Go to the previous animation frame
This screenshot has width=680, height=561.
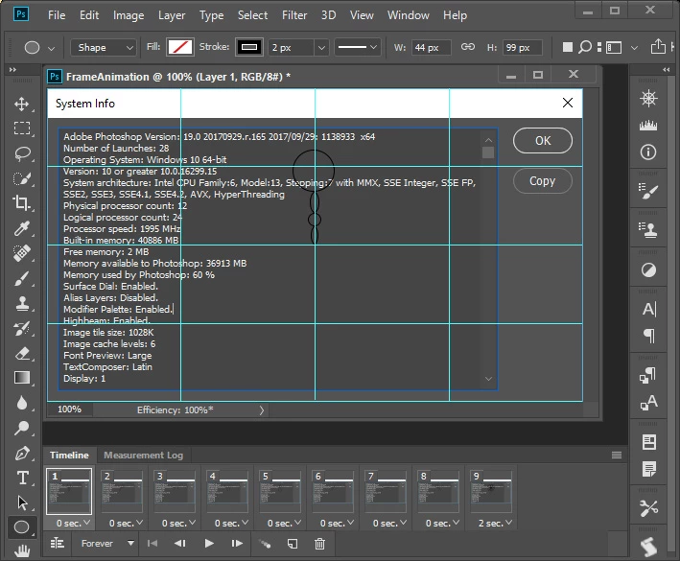[180, 543]
